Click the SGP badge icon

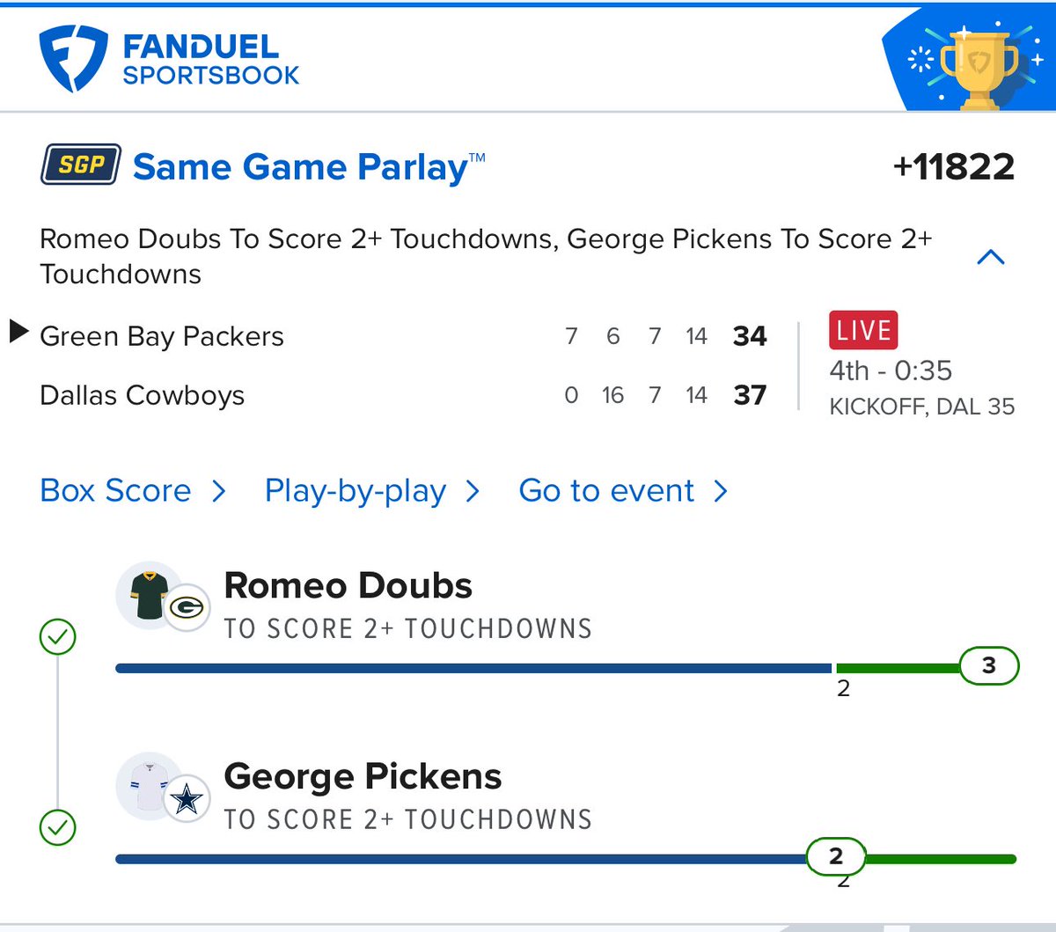[x=81, y=165]
